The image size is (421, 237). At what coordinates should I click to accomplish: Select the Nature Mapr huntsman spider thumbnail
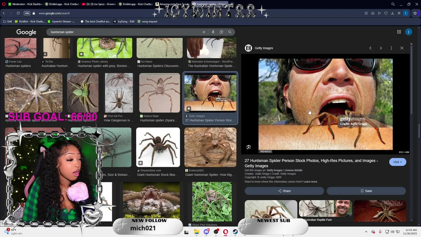pyautogui.click(x=160, y=93)
